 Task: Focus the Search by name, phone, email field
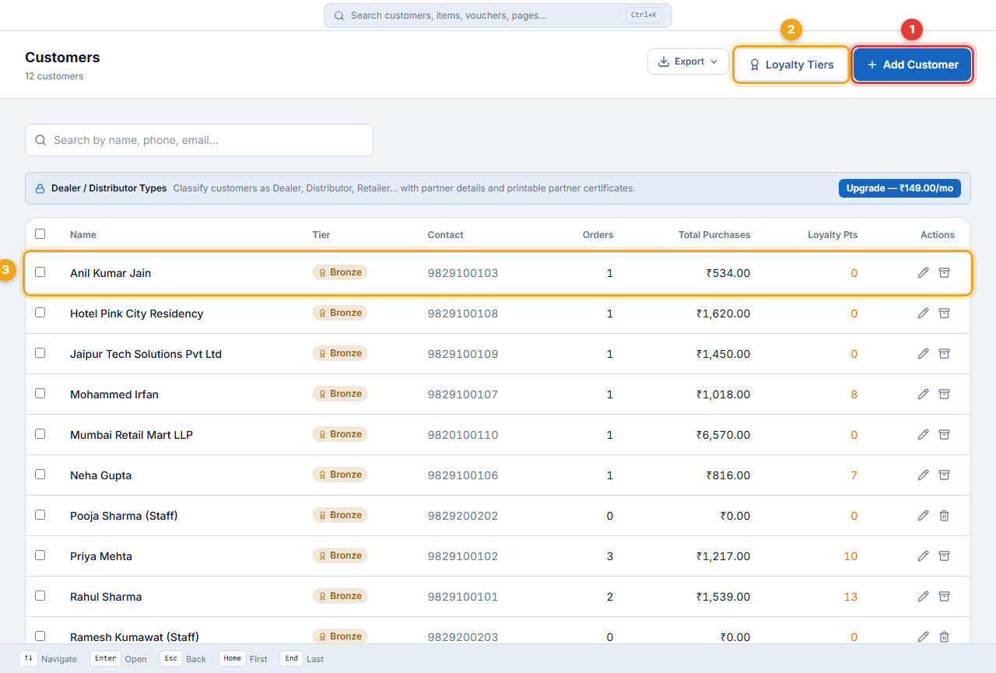(x=199, y=140)
